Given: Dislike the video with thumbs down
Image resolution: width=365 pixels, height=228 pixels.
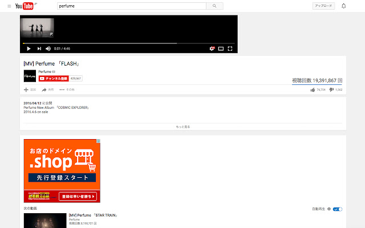Looking at the screenshot, I should point(331,90).
